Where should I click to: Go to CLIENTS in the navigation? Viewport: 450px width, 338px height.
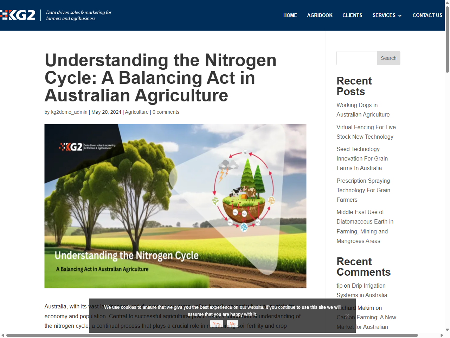[352, 15]
